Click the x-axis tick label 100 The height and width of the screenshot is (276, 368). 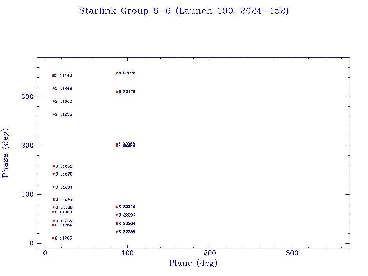[x=128, y=253]
